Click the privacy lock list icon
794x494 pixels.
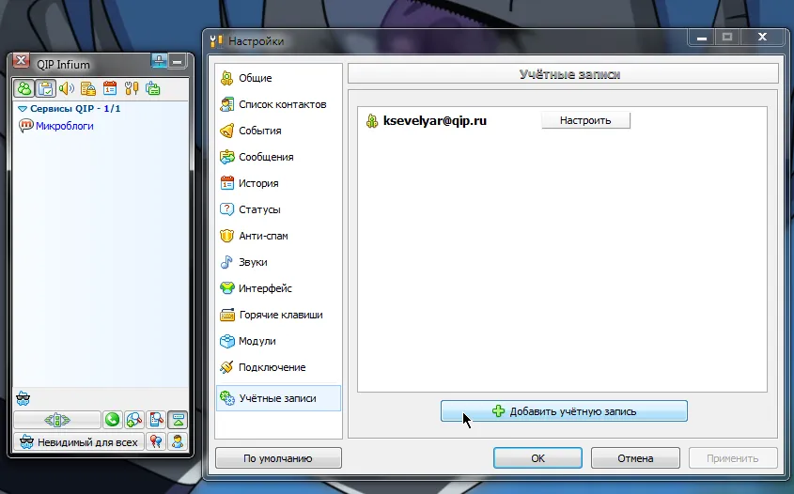(88, 88)
